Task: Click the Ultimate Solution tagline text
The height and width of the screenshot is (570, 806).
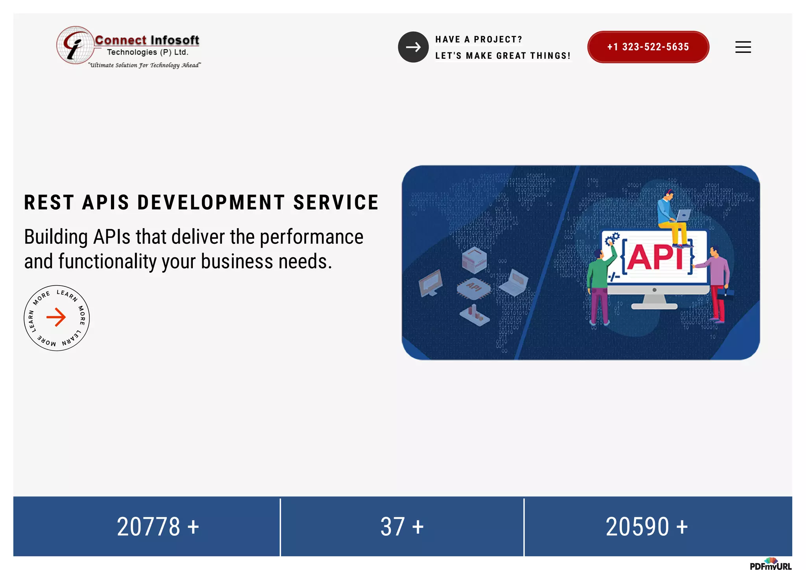Action: pos(144,65)
